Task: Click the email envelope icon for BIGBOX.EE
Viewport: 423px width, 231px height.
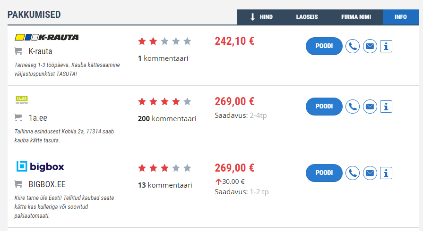Action: pyautogui.click(x=370, y=173)
